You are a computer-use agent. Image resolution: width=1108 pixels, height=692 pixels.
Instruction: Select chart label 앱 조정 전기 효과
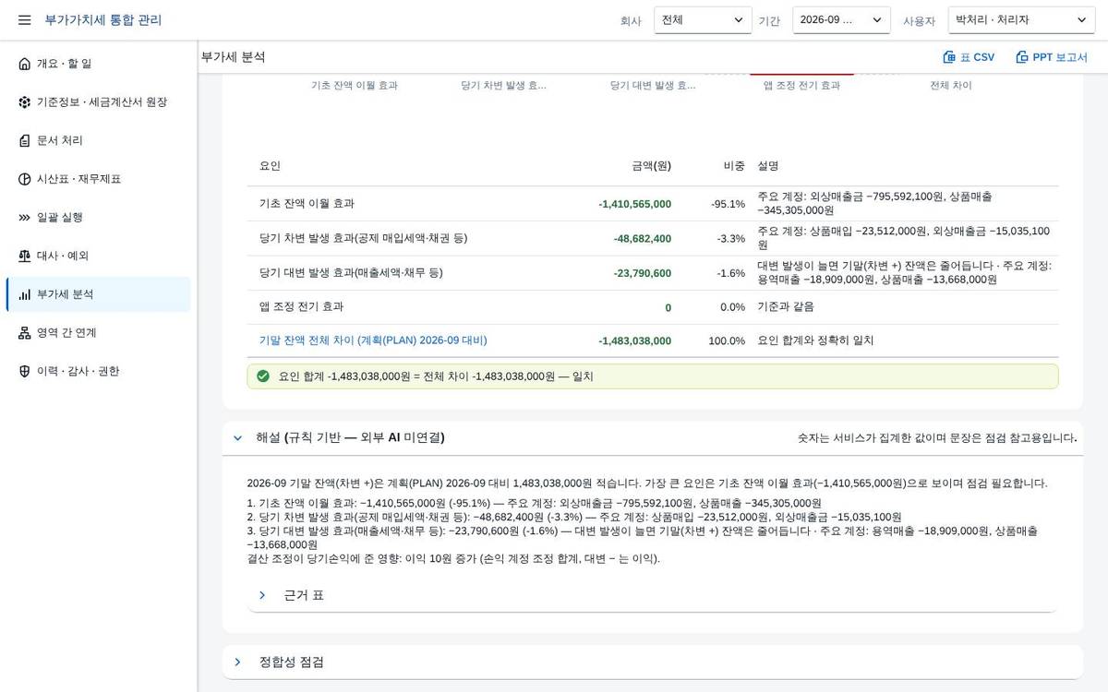tap(801, 85)
